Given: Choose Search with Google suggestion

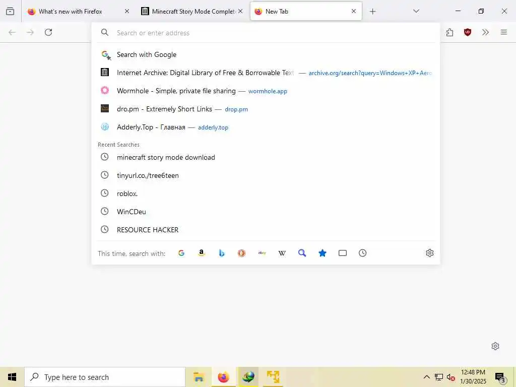Looking at the screenshot, I should [266, 54].
